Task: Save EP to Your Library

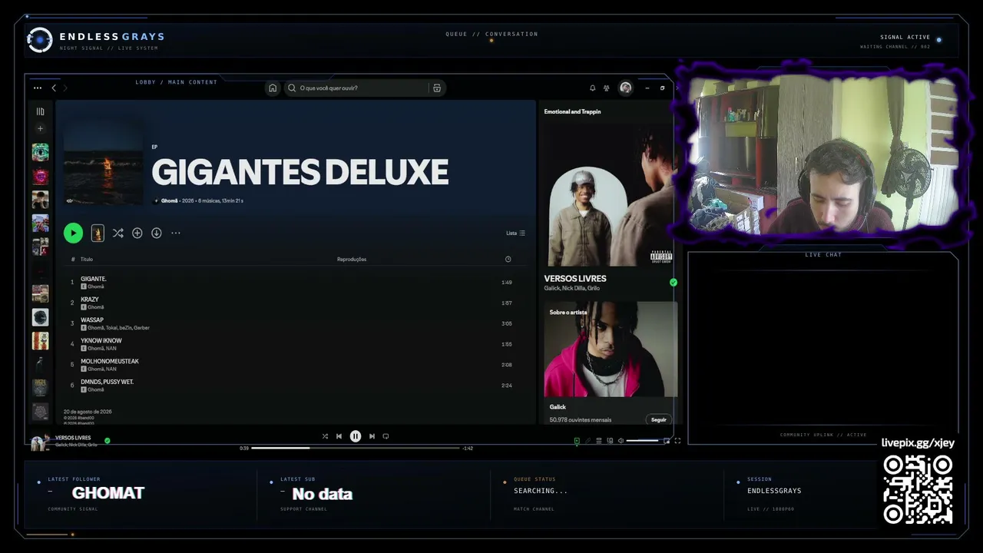Action: click(x=137, y=233)
